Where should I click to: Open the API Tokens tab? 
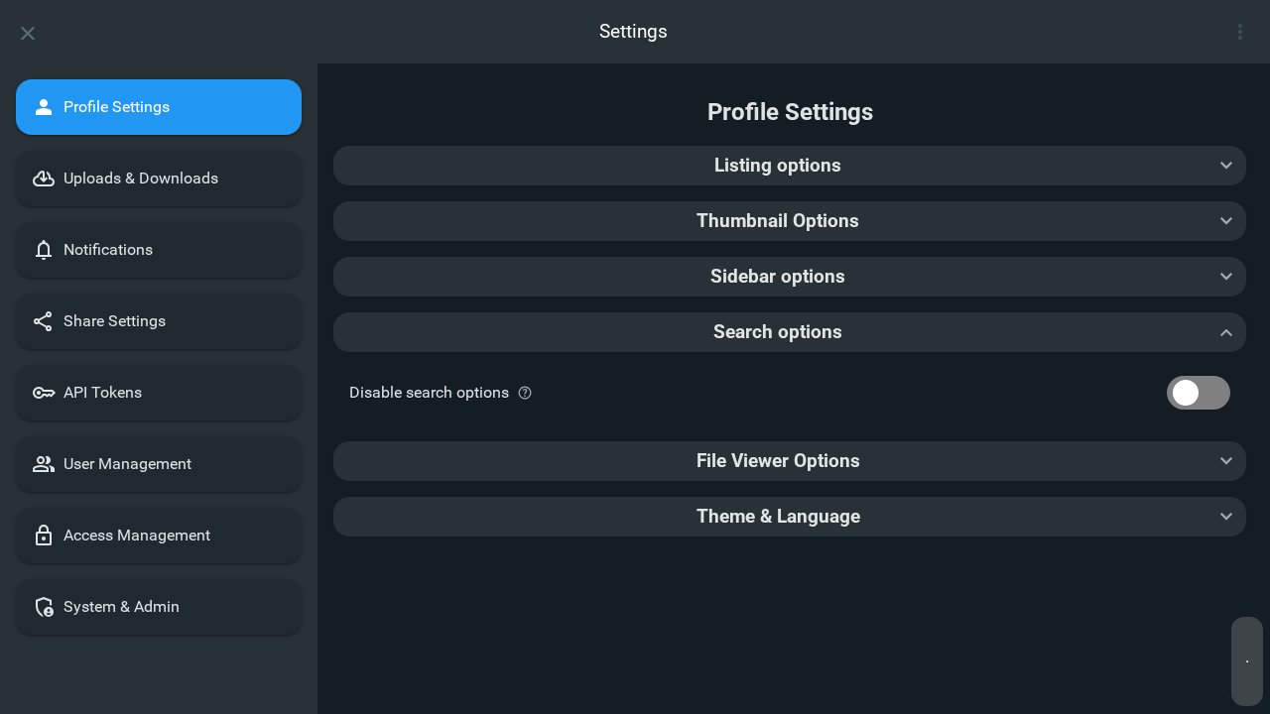tap(159, 393)
